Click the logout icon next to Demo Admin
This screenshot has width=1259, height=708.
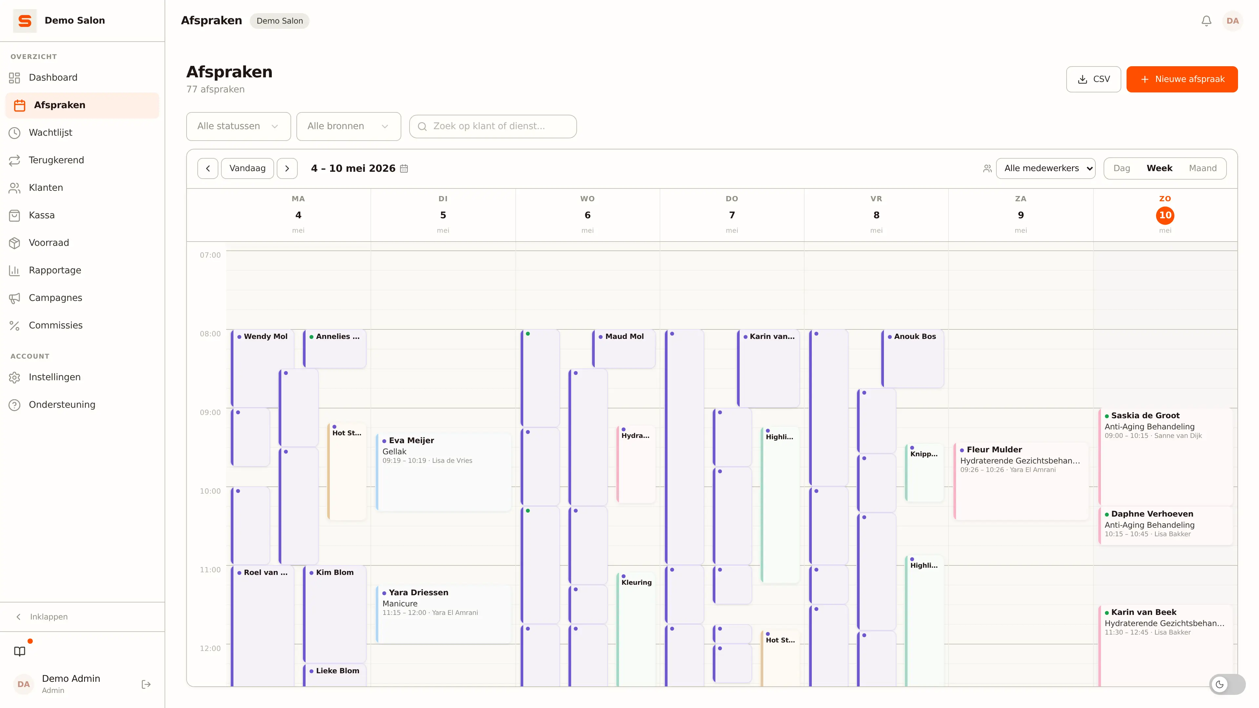tap(146, 684)
